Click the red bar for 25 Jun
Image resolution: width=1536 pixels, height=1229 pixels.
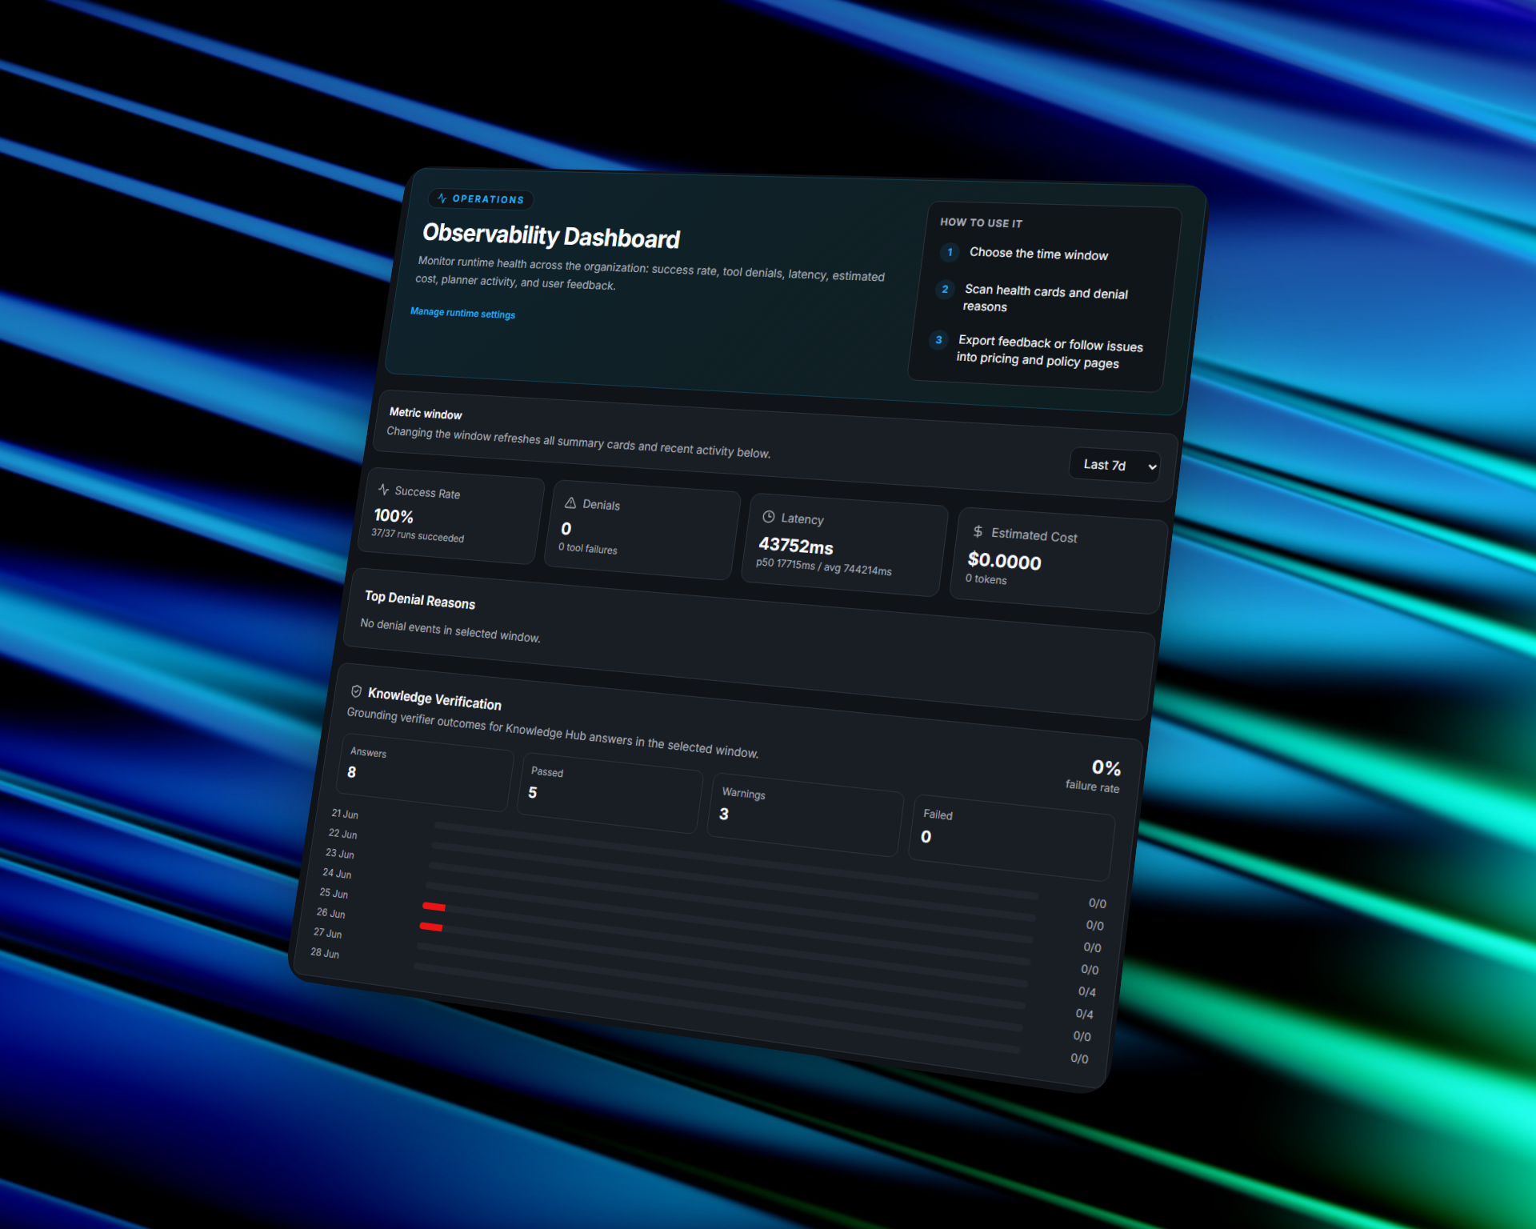point(434,907)
